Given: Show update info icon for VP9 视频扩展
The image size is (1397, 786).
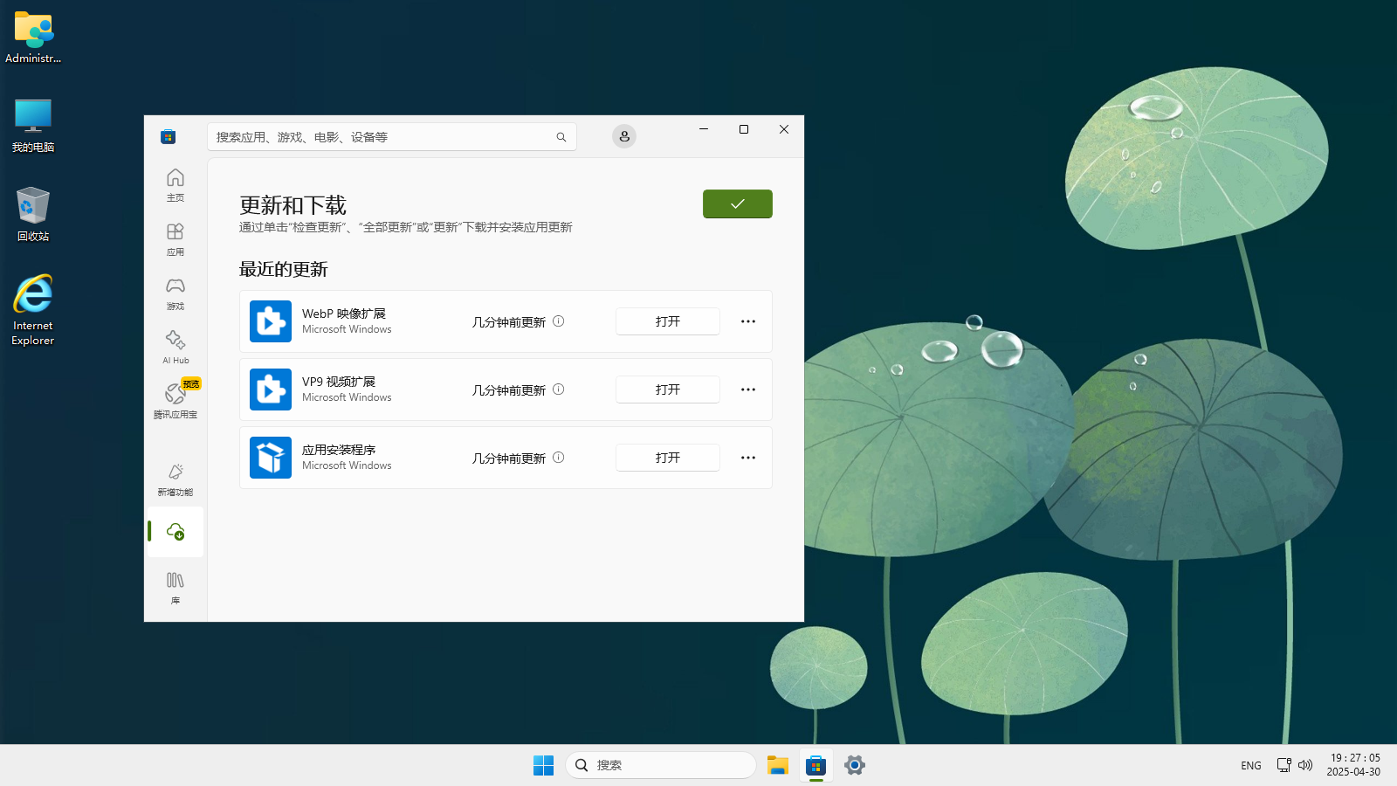Looking at the screenshot, I should [559, 390].
